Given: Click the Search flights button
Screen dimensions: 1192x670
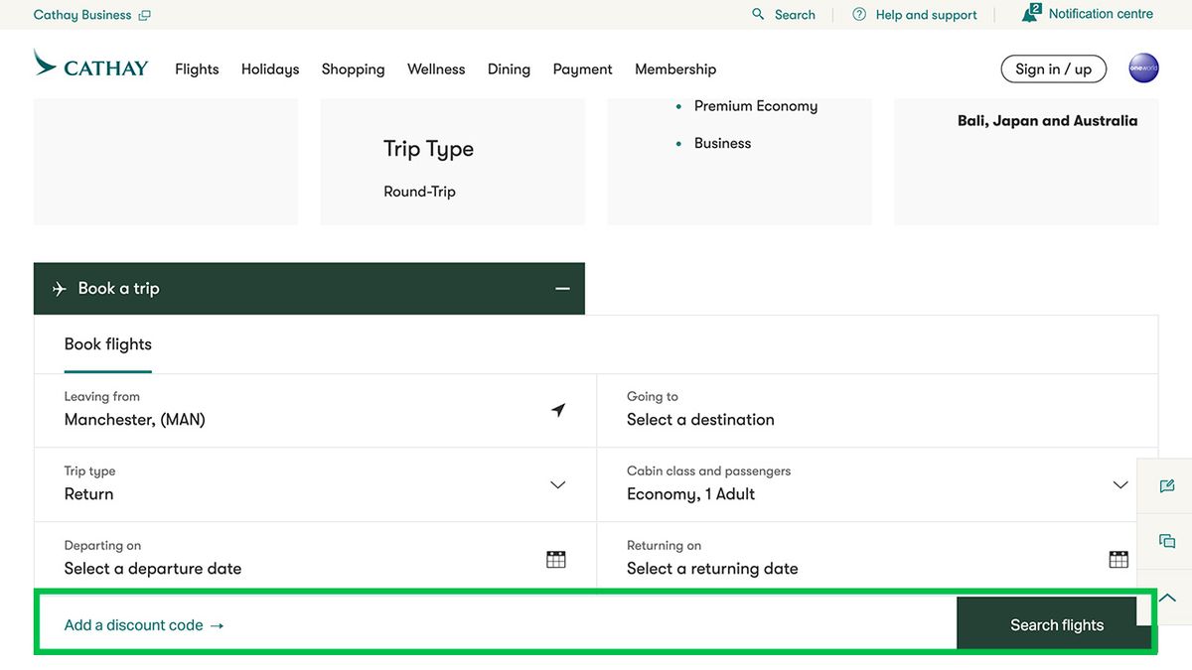Looking at the screenshot, I should (1055, 623).
